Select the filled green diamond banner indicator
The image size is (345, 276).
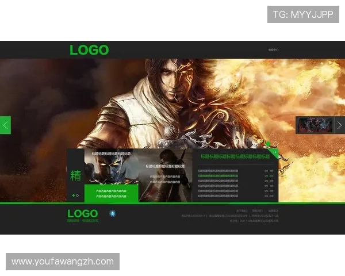[x=268, y=144]
